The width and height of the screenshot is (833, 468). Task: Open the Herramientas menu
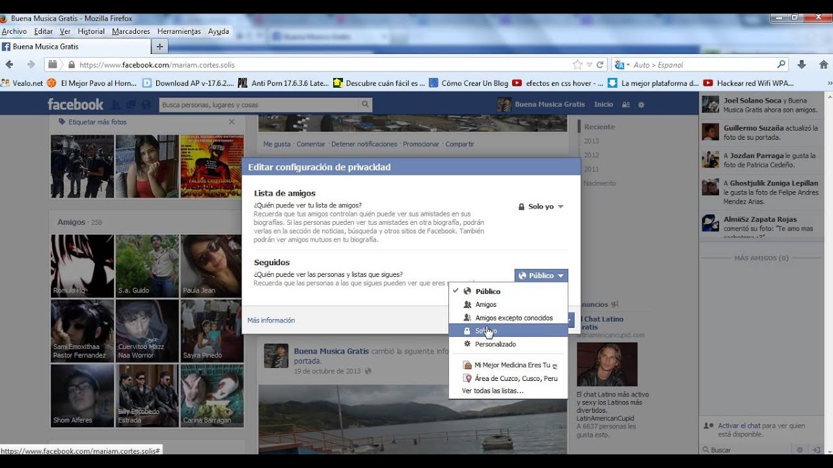point(179,31)
